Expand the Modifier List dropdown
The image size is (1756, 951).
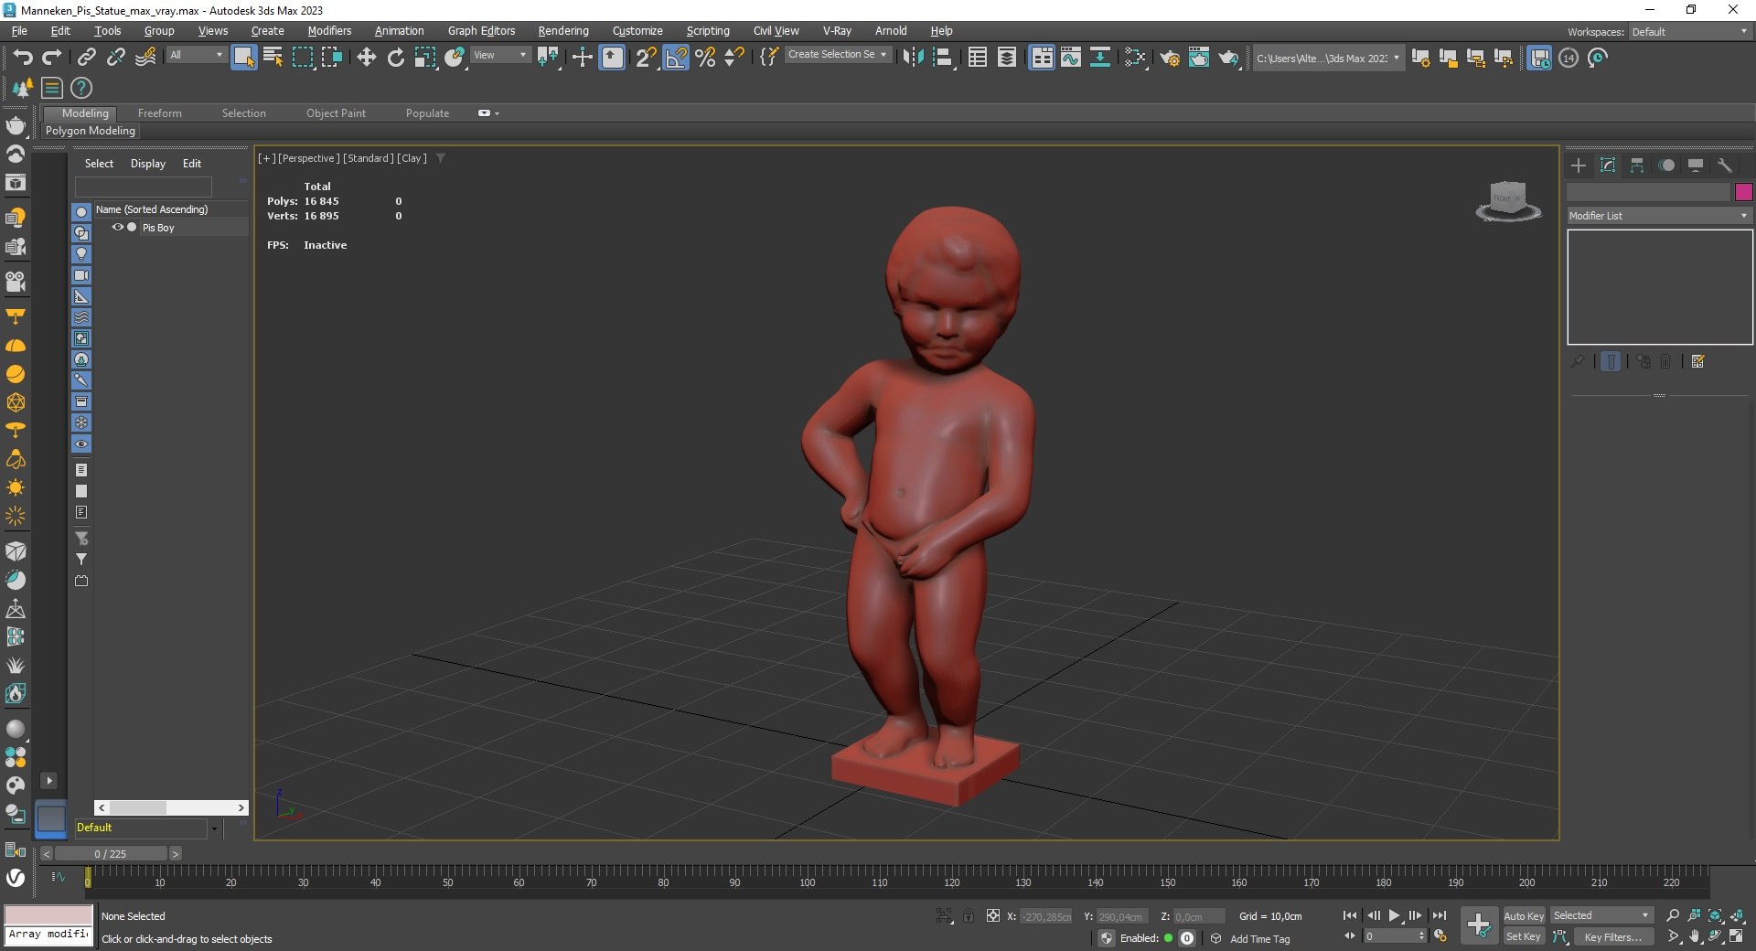[x=1659, y=216]
